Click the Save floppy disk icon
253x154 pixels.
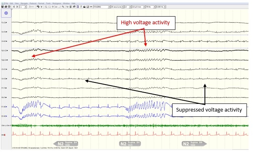click(2, 7)
